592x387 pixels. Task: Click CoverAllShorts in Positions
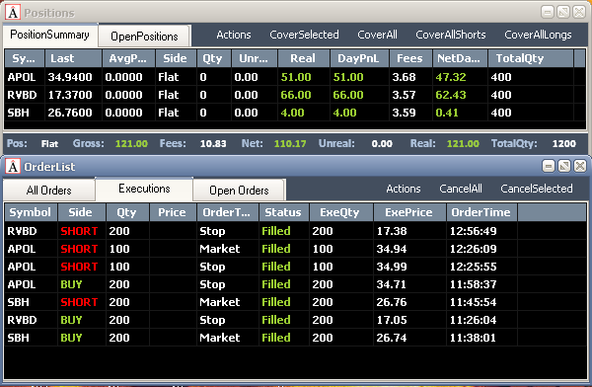[x=451, y=35]
